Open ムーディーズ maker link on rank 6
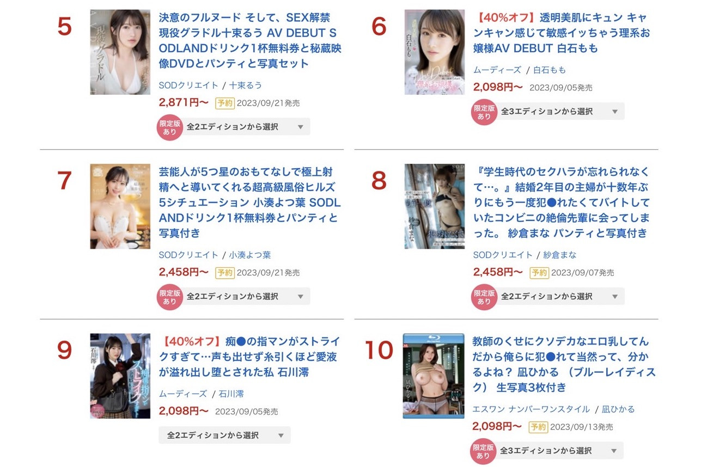The height and width of the screenshot is (467, 701). [497, 70]
